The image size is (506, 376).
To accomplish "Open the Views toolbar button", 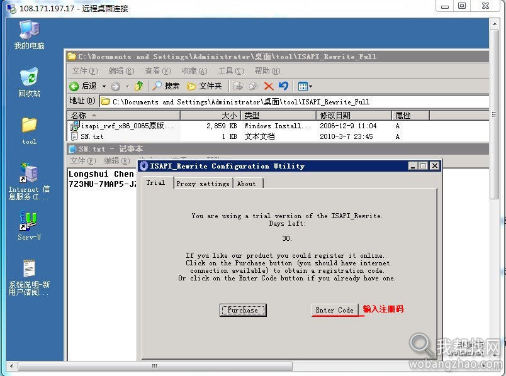I will [305, 86].
